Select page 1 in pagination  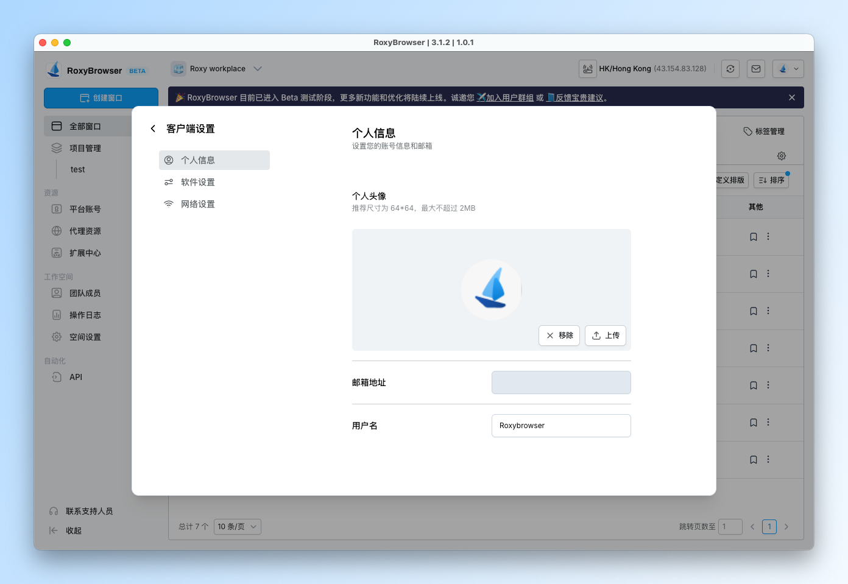click(x=769, y=527)
